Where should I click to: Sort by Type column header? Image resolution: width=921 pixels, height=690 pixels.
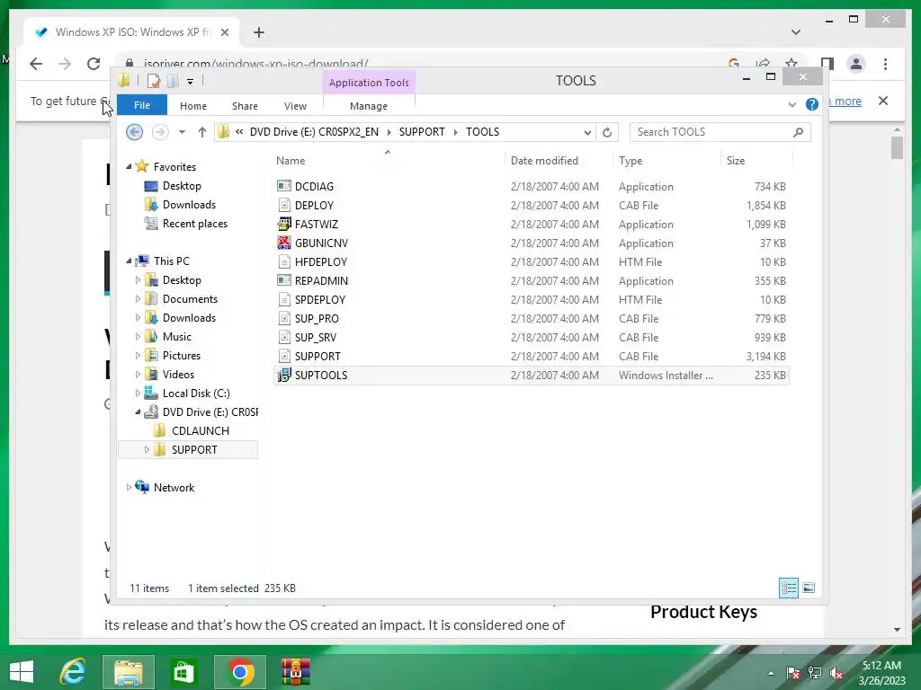pyautogui.click(x=666, y=161)
